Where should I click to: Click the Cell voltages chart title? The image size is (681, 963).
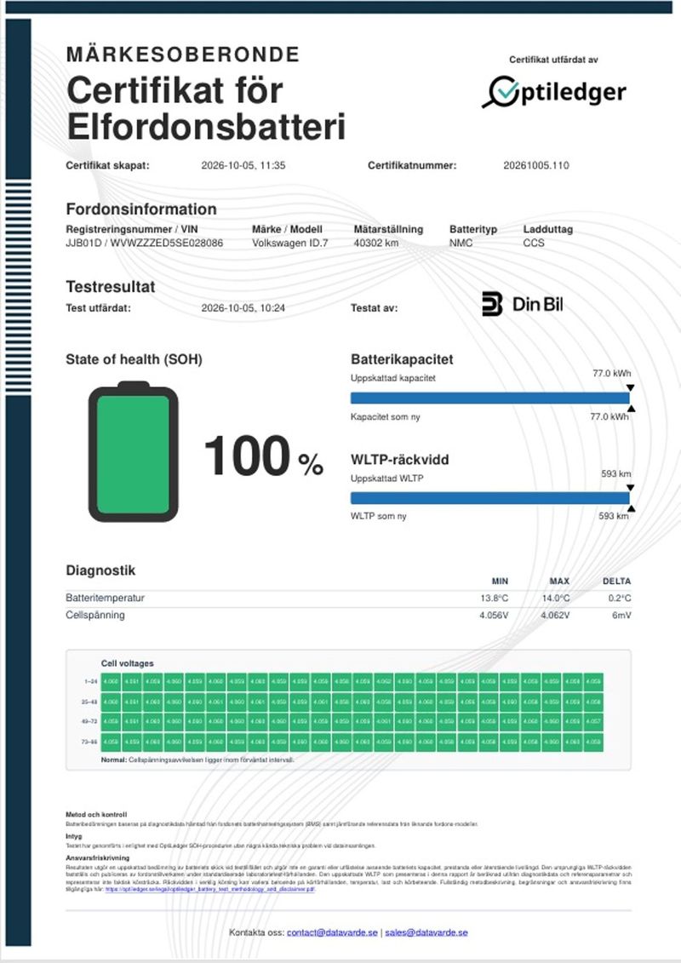point(127,663)
